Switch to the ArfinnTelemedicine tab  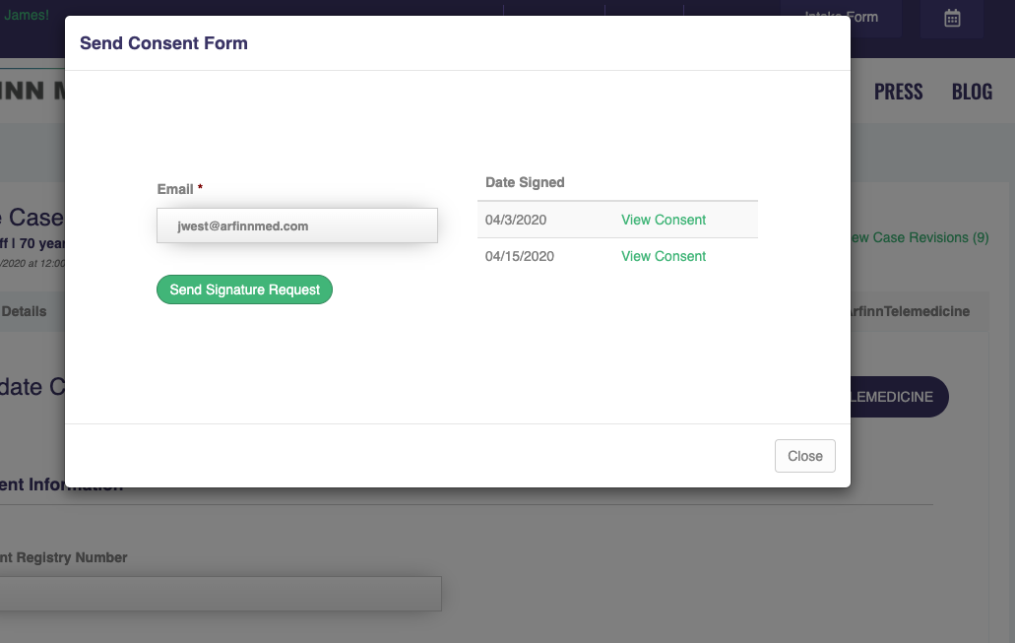click(x=911, y=311)
